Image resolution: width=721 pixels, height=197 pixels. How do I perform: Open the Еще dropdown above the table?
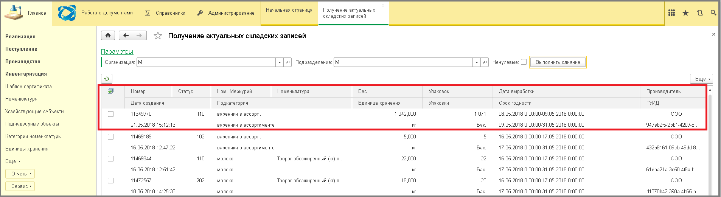tap(701, 79)
